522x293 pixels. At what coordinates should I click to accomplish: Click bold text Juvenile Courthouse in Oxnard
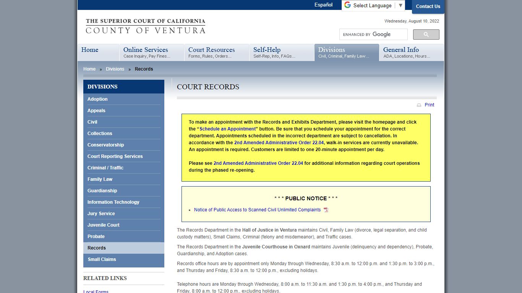tap(276, 247)
